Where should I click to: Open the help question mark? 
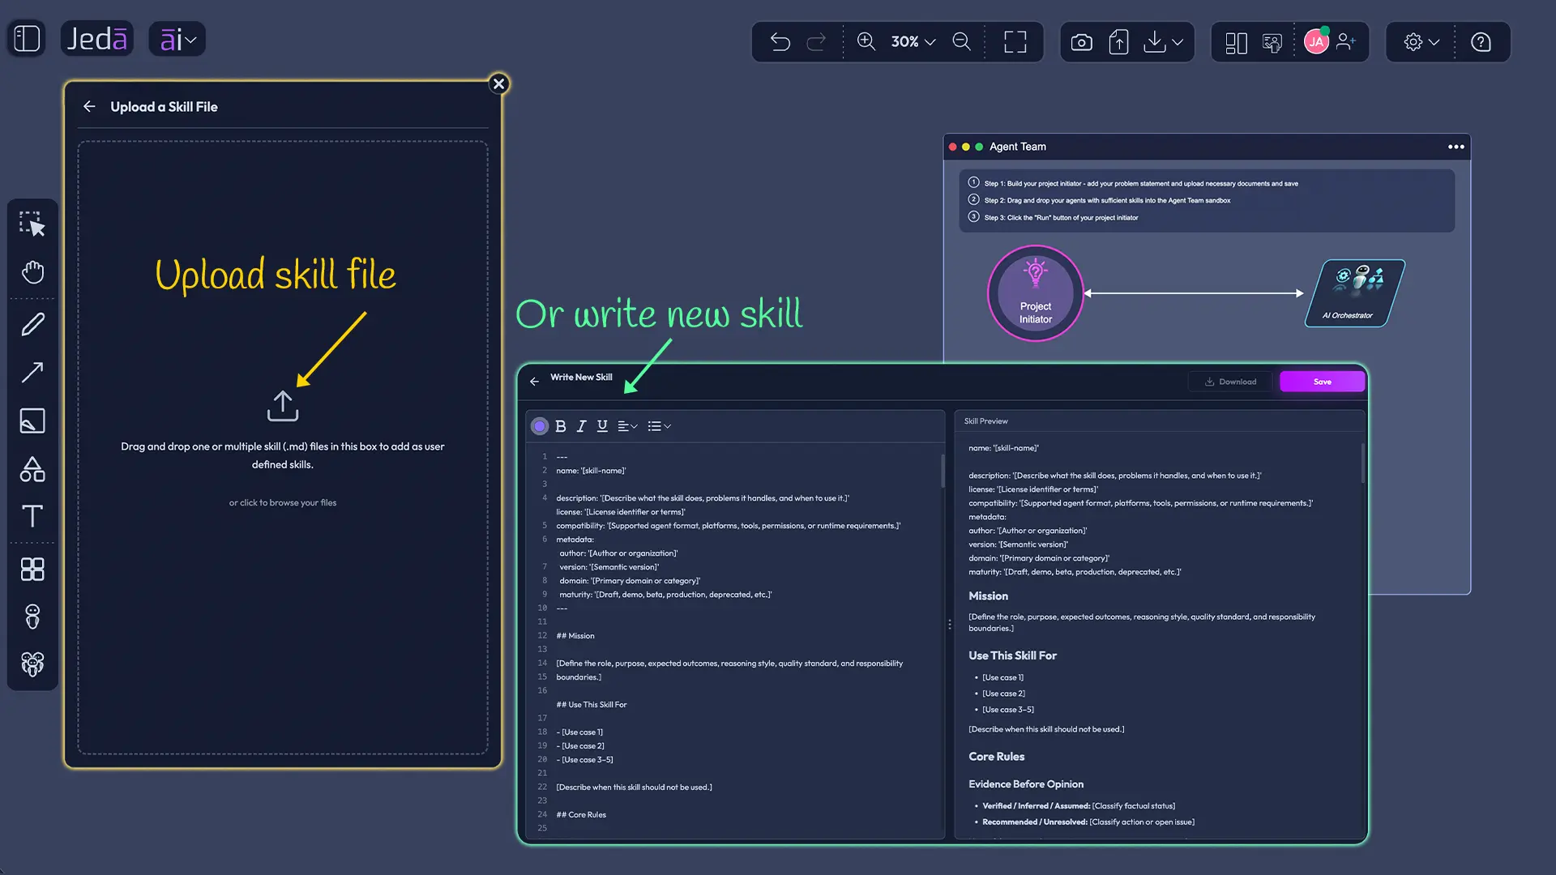(1481, 42)
